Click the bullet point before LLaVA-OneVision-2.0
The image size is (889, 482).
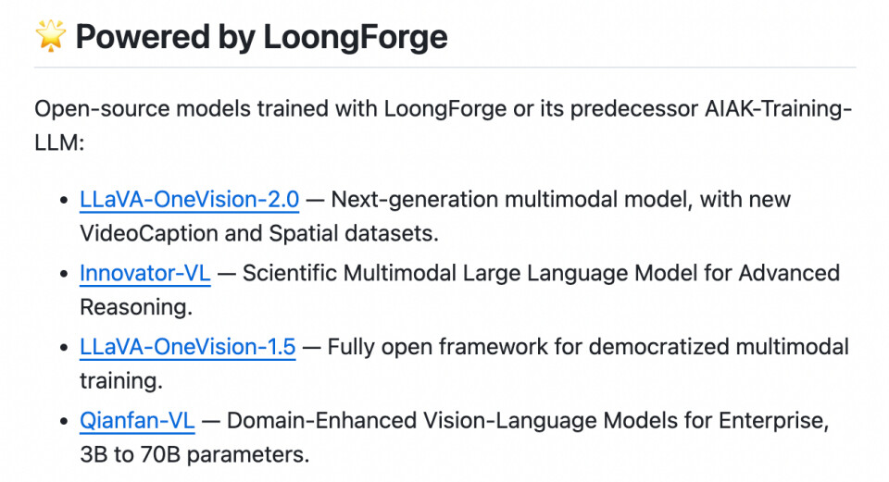tap(64, 201)
